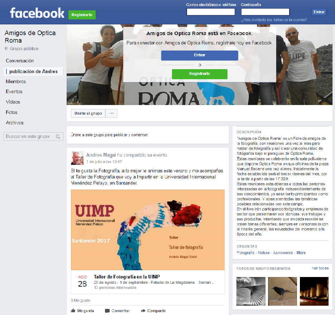Click the green Regístrarte button on cover
335x315 pixels.
200,74
